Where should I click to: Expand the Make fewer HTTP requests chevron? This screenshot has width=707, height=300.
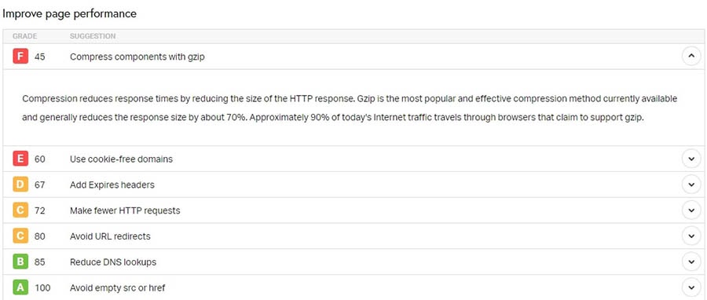point(691,210)
